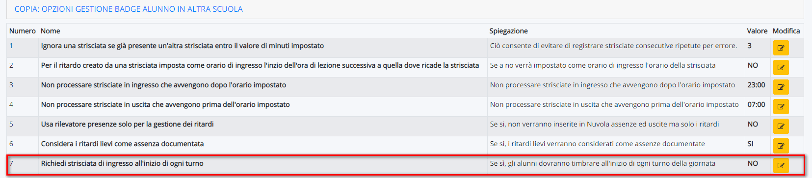Click the 'Nome' column header

coord(51,31)
